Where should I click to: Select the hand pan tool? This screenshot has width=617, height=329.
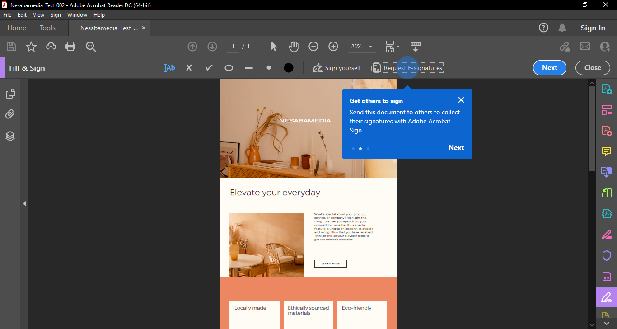294,47
